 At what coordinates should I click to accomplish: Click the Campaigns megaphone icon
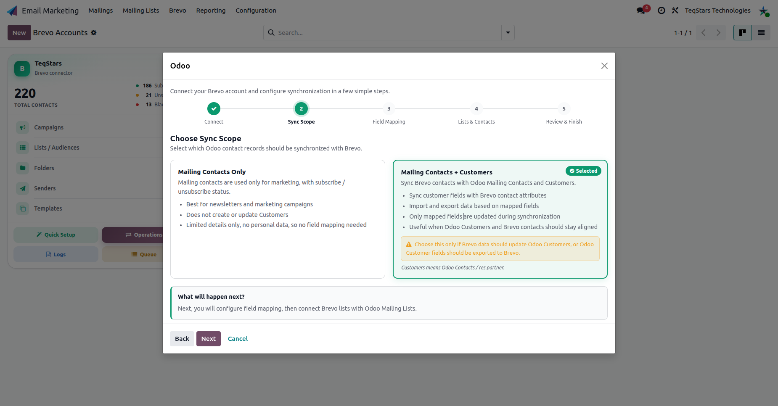tap(23, 127)
